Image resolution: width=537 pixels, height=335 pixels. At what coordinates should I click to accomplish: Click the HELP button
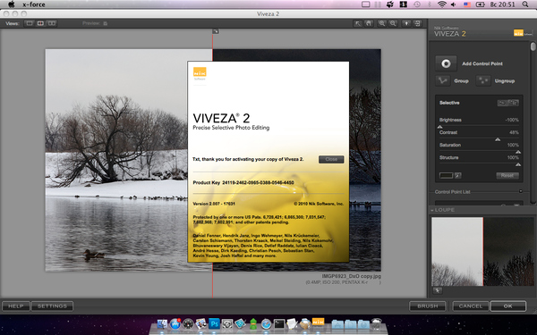click(x=16, y=306)
